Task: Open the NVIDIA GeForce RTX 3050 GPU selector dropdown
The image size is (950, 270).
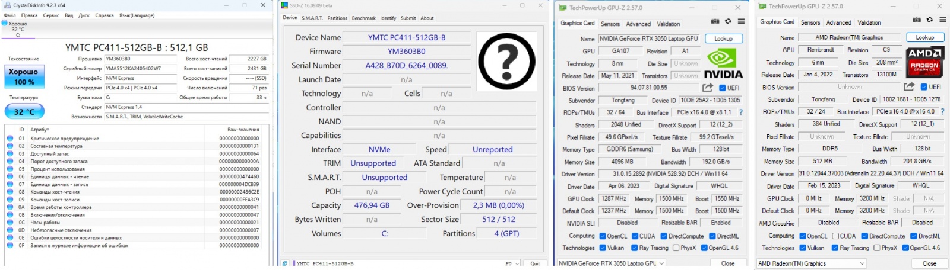Action: pyautogui.click(x=610, y=263)
